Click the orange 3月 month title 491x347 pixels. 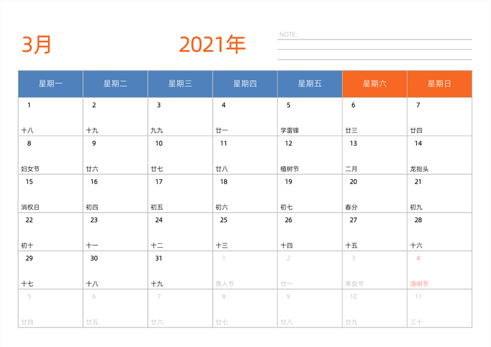[x=36, y=45]
